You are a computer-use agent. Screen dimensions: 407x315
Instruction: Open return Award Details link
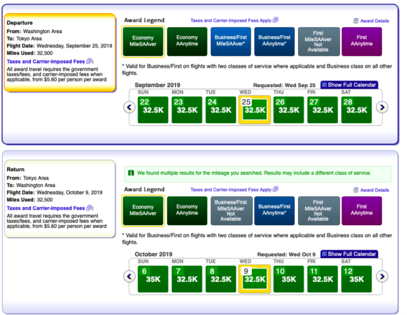click(371, 190)
